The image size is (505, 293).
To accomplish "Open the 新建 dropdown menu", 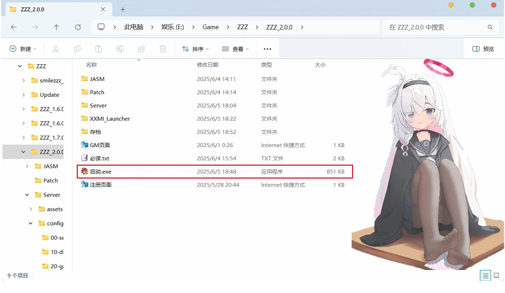I will point(23,49).
